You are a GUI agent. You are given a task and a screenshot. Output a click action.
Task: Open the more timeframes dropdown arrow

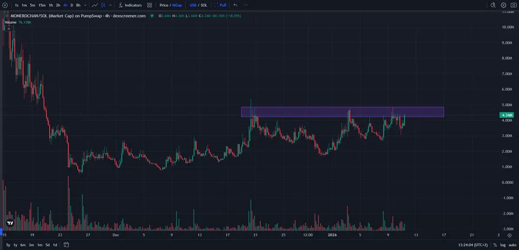pos(85,5)
